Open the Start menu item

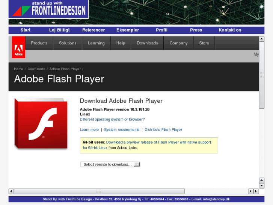click(x=26, y=30)
